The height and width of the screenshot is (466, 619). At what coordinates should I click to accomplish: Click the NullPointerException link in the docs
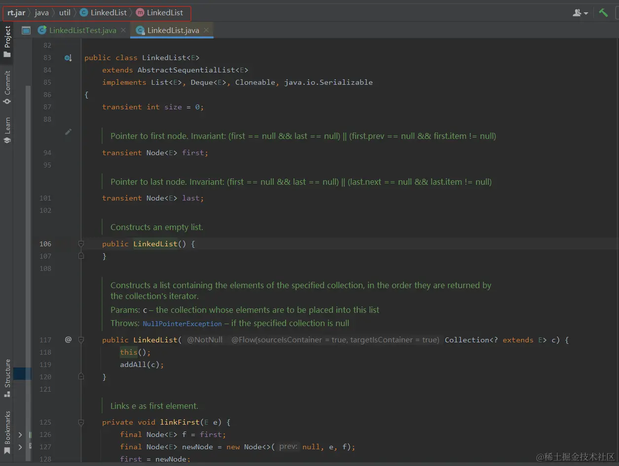(x=182, y=324)
